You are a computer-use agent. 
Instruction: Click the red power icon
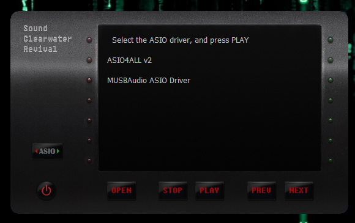(47, 191)
